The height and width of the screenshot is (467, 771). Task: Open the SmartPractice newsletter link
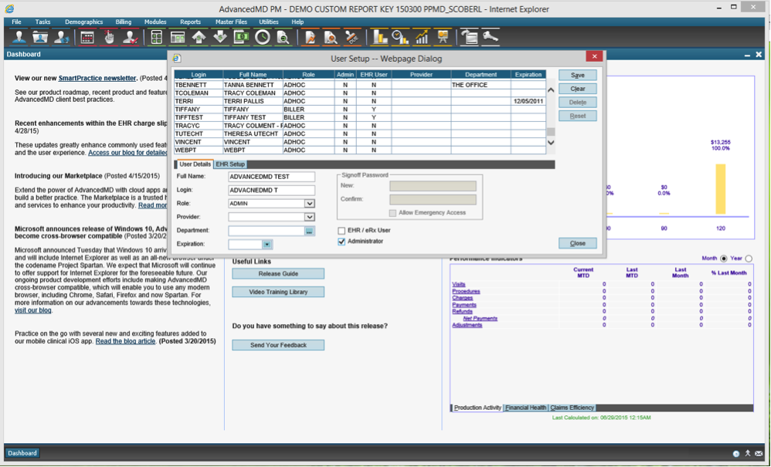[x=97, y=78]
